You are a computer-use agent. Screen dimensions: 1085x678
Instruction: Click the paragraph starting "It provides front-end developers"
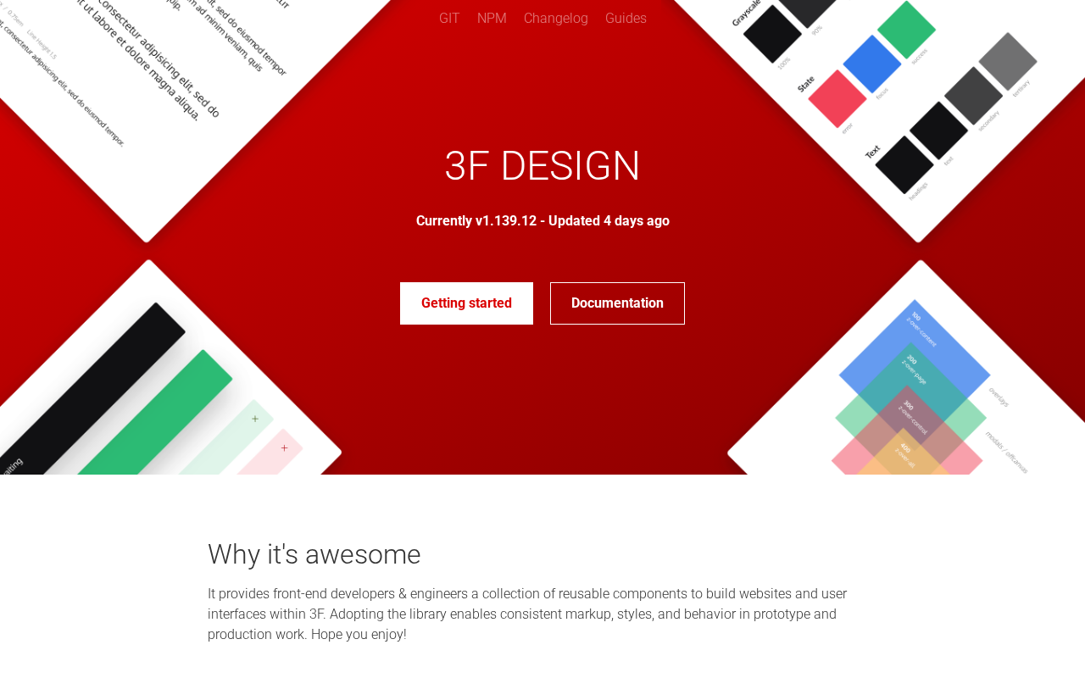tap(527, 614)
